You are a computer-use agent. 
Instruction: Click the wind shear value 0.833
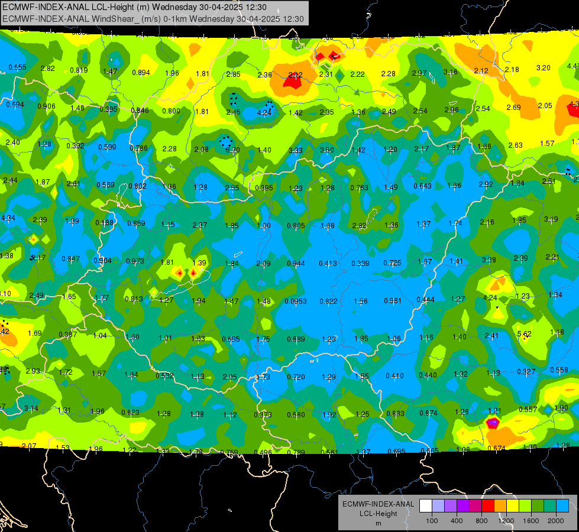(395, 414)
